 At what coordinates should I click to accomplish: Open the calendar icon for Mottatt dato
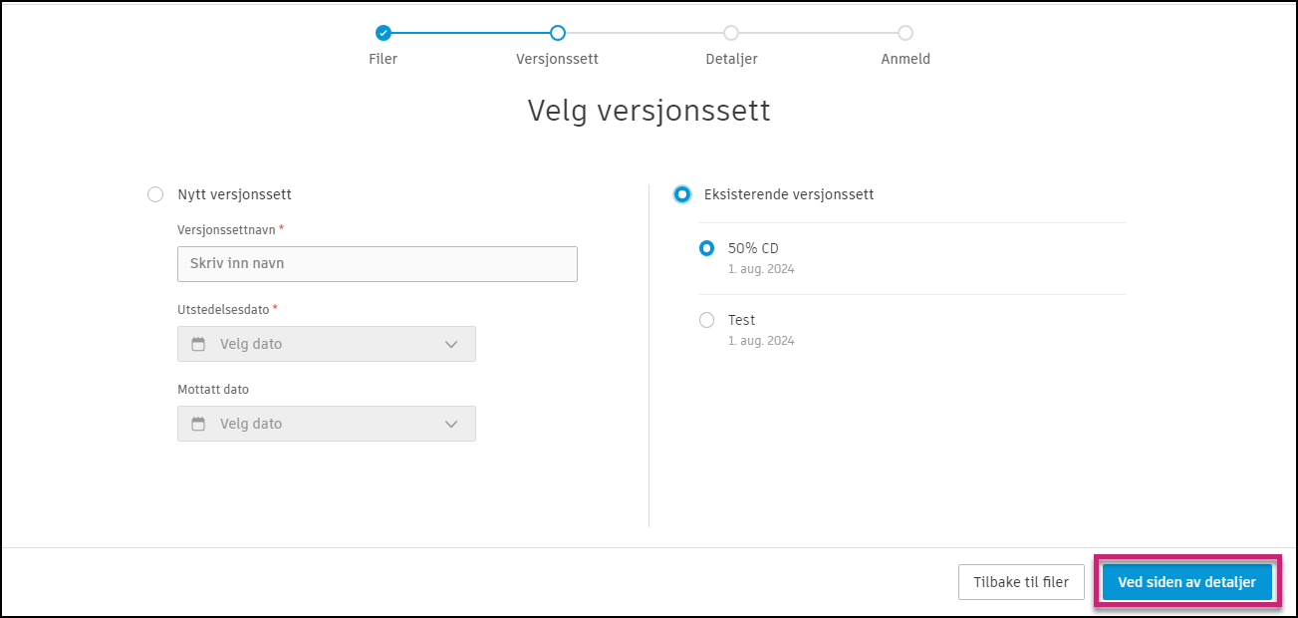[196, 423]
